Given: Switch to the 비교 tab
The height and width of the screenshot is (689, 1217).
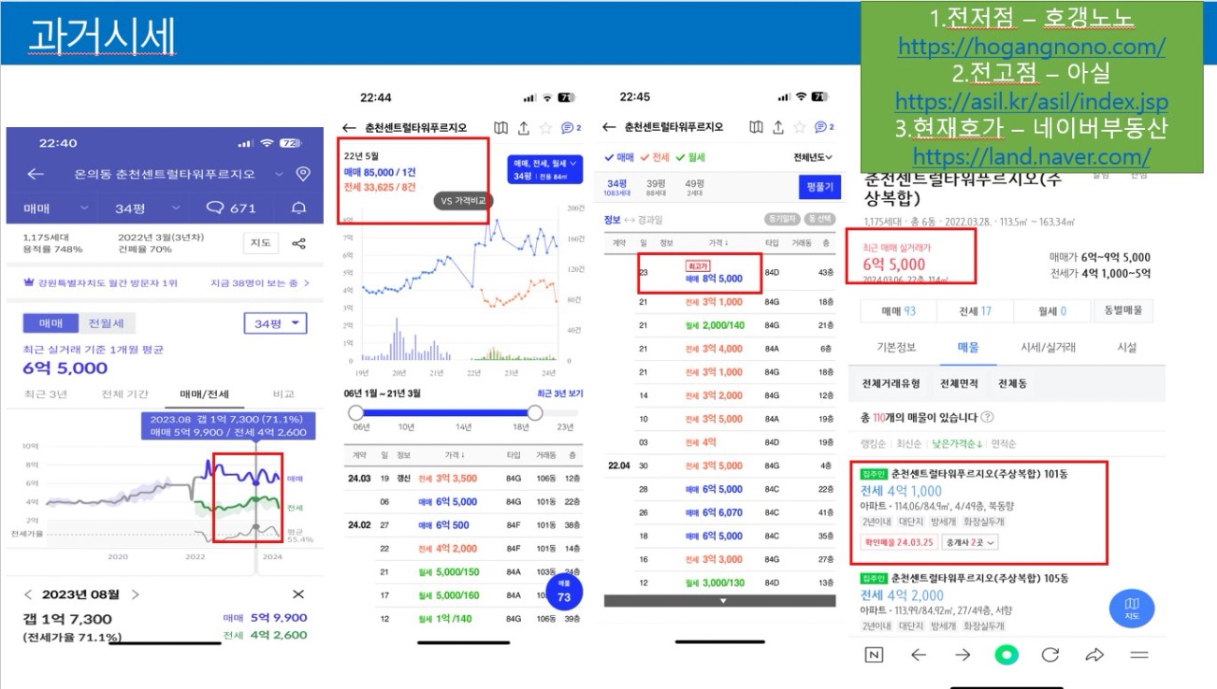Looking at the screenshot, I should [x=283, y=394].
